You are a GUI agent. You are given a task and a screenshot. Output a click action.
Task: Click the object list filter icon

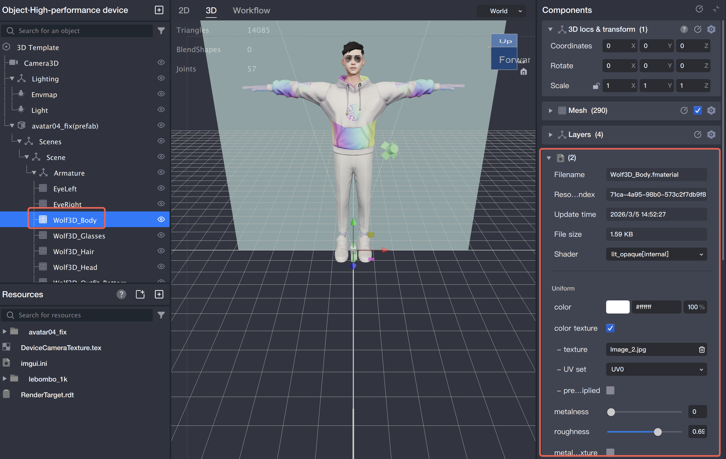point(161,30)
